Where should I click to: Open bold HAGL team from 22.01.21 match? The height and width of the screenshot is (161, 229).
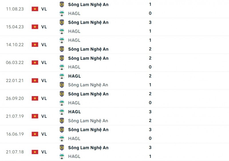coord(74,76)
